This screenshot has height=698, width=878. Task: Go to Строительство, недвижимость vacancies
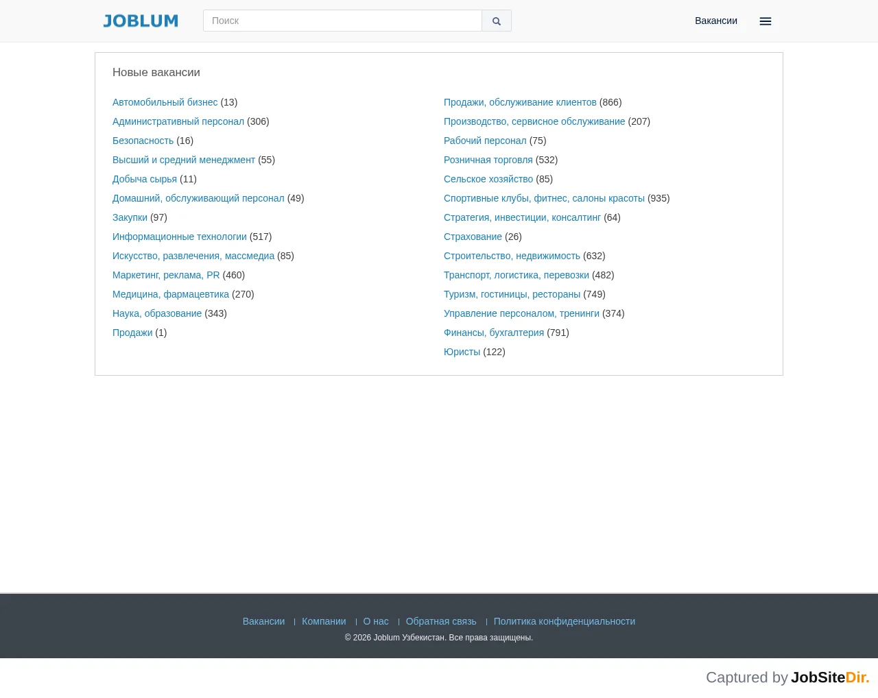pyautogui.click(x=512, y=256)
